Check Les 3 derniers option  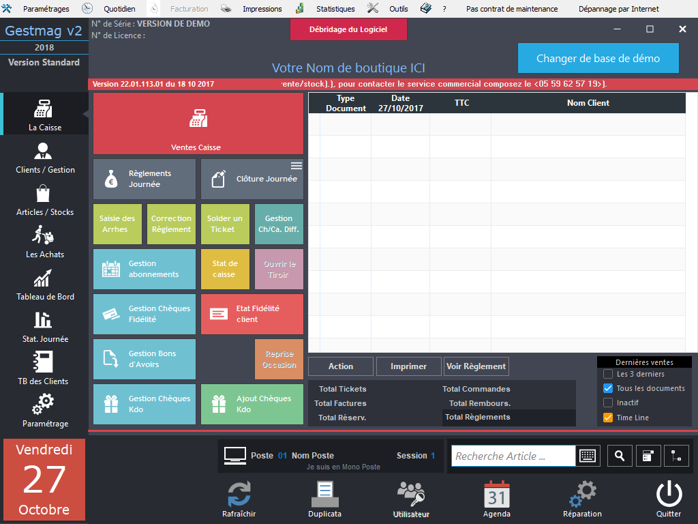tap(608, 374)
